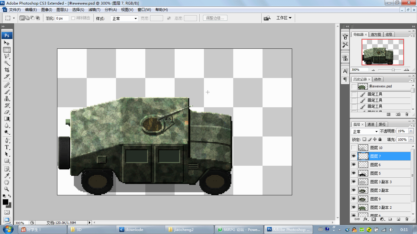417x234 pixels.
Task: Switch to the 动作 tab
Action: pos(378,79)
